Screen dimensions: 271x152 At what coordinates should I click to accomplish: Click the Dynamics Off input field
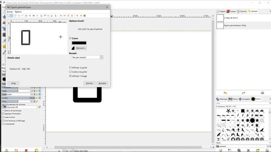(22, 107)
